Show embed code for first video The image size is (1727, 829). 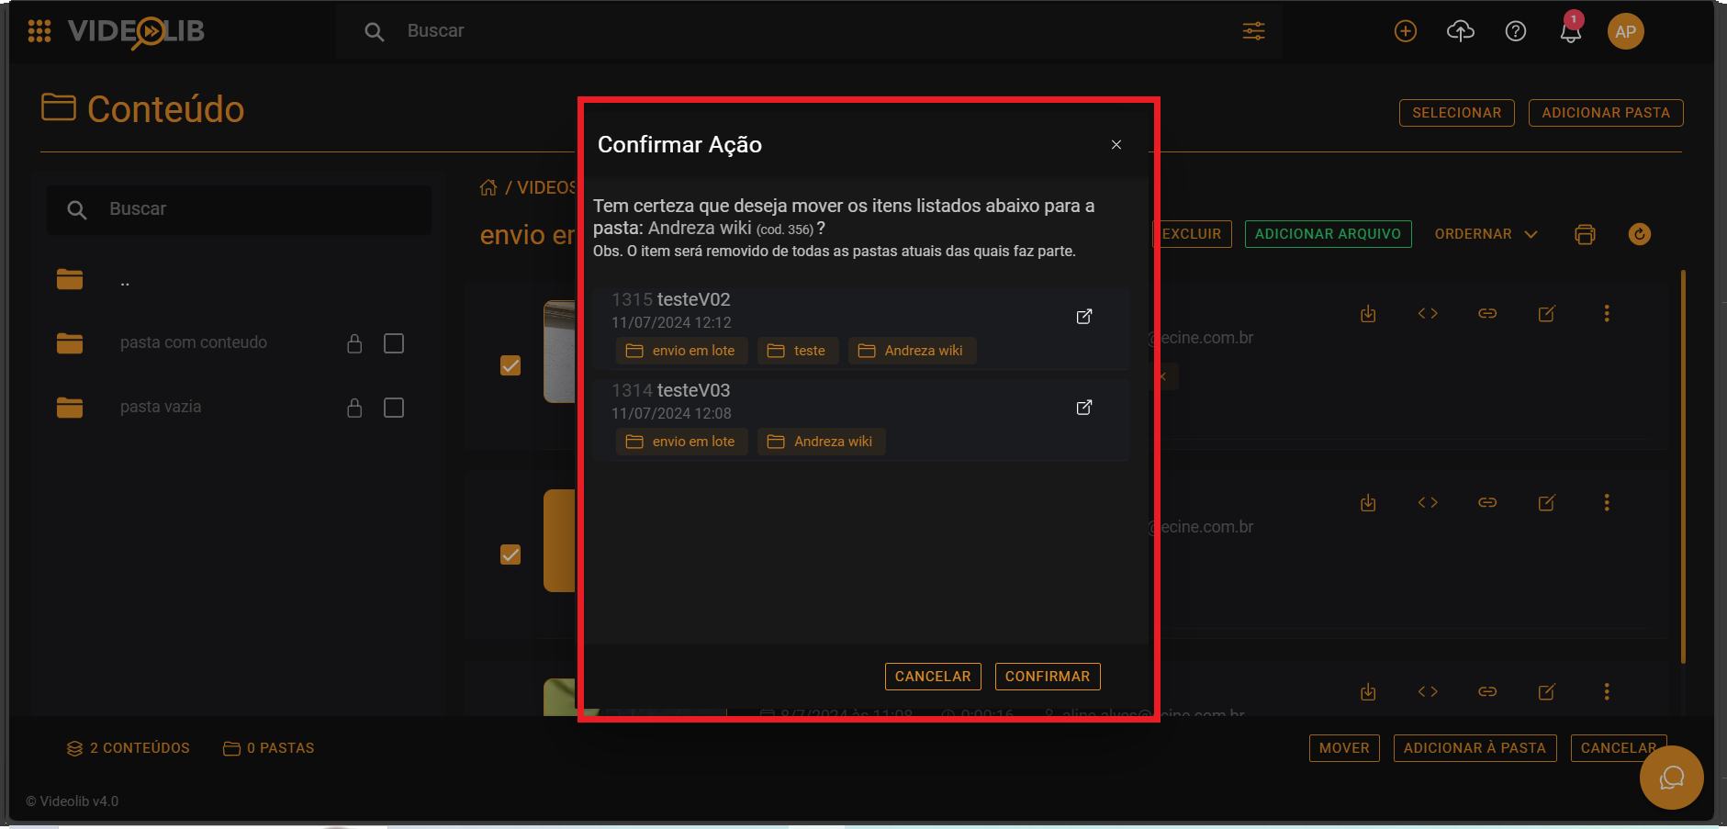tap(1428, 314)
